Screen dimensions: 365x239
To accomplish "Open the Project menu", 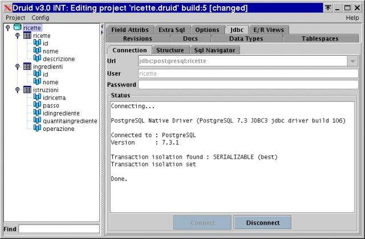I will [x=15, y=18].
